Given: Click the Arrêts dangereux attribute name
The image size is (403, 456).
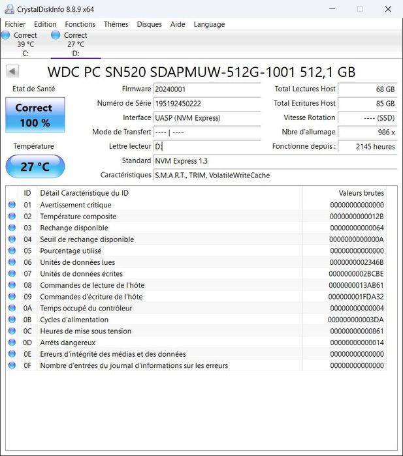Looking at the screenshot, I should [x=67, y=342].
